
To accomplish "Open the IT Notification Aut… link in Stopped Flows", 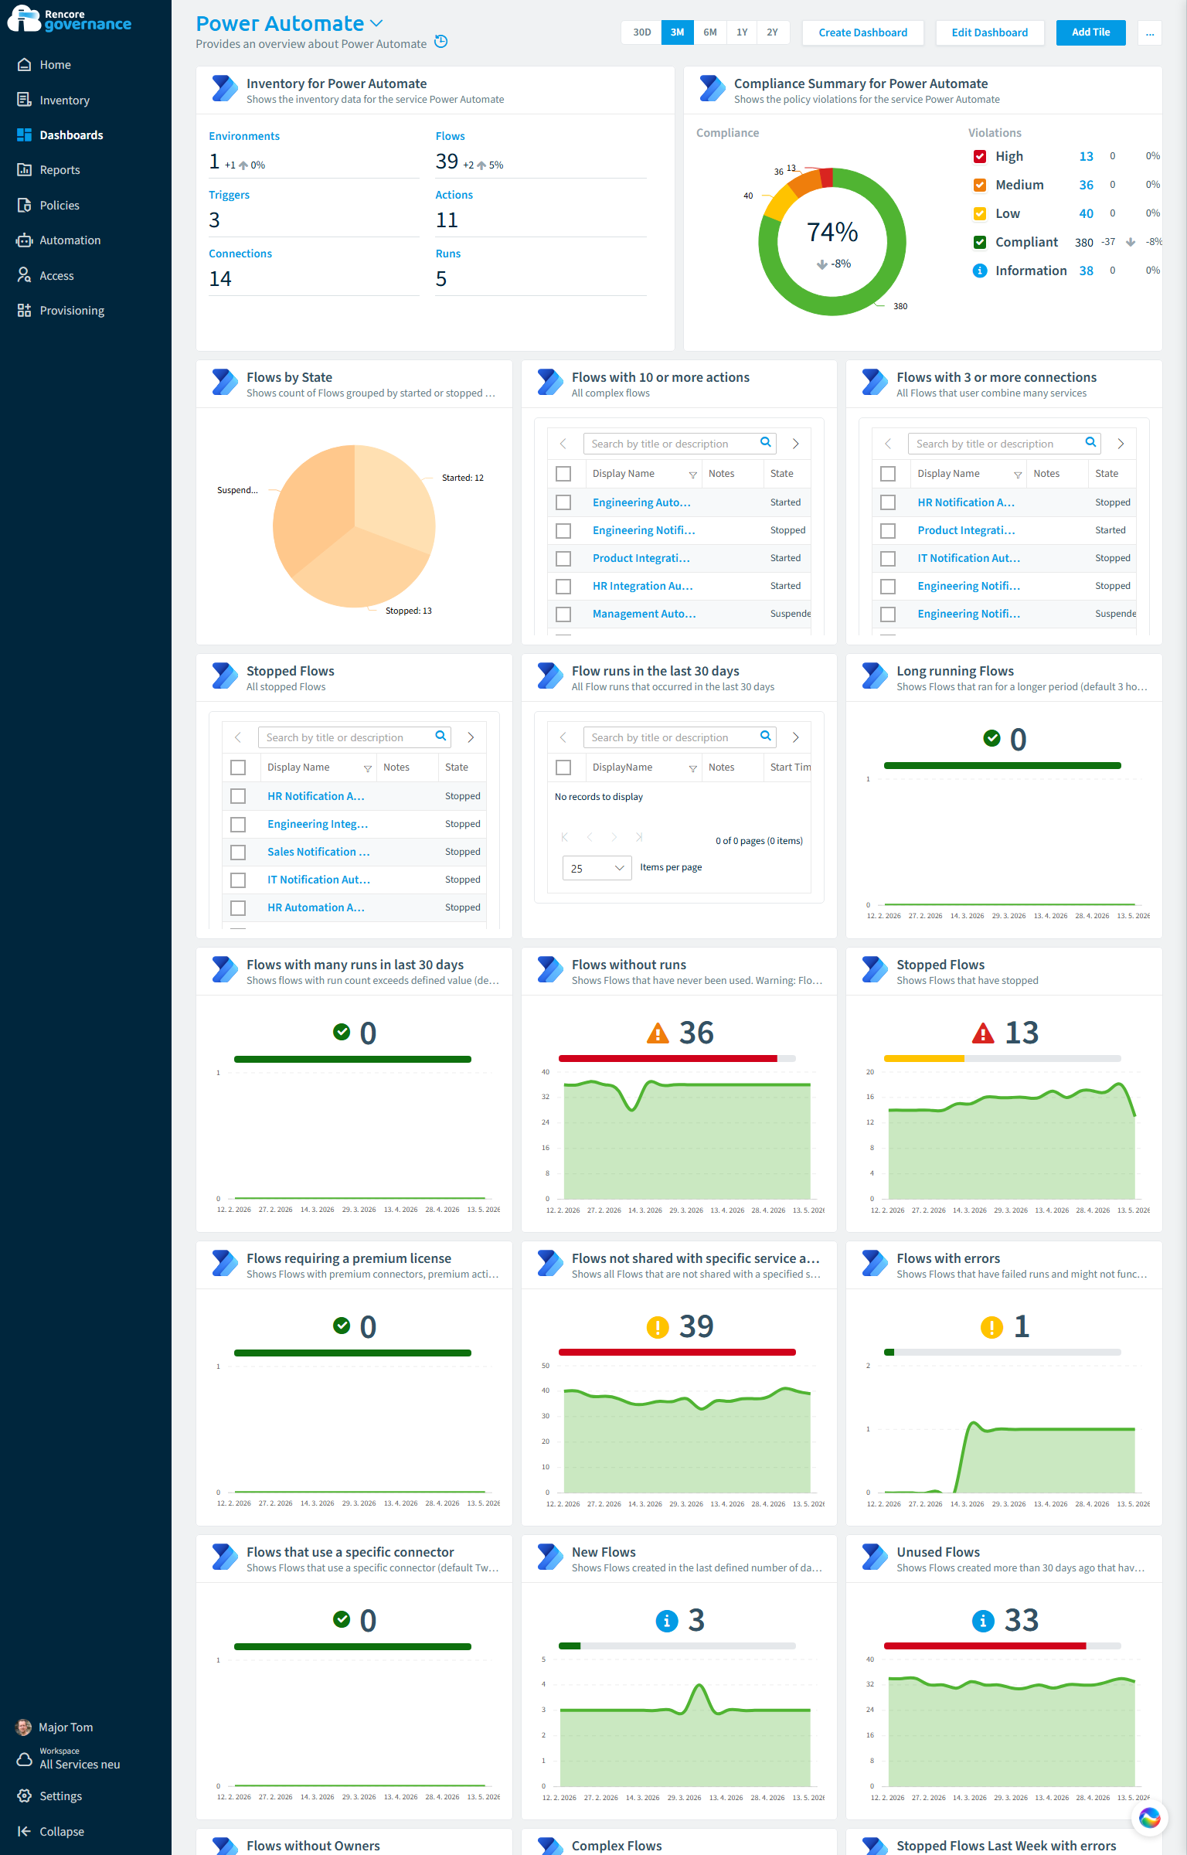I will tap(318, 880).
